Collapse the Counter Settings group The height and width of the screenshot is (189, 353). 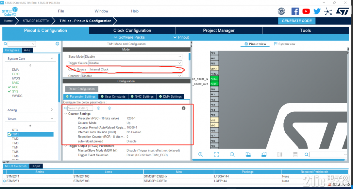65,114
